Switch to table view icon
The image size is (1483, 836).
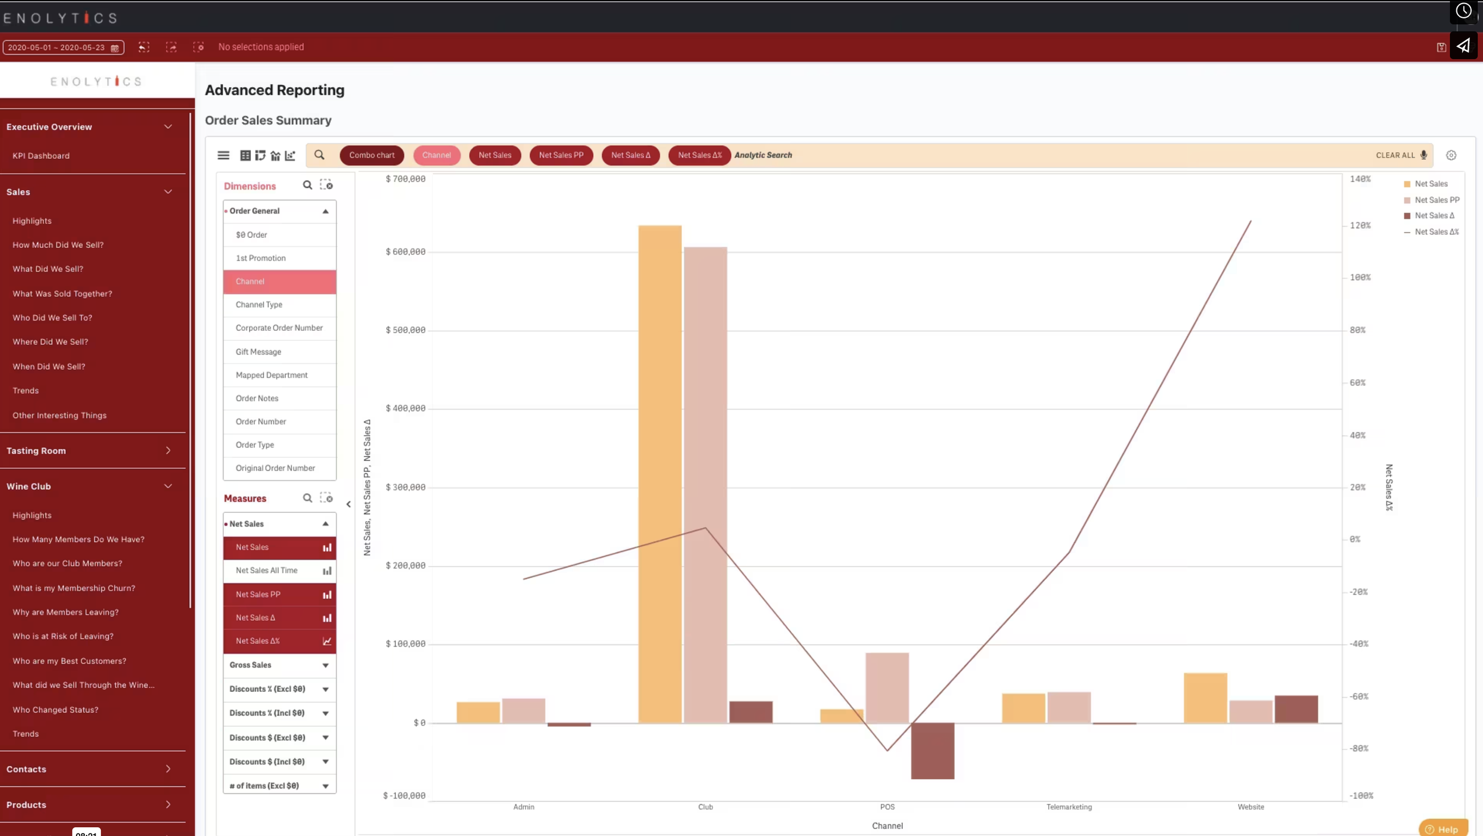[245, 155]
